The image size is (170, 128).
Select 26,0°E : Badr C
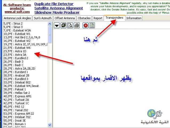[14, 65]
